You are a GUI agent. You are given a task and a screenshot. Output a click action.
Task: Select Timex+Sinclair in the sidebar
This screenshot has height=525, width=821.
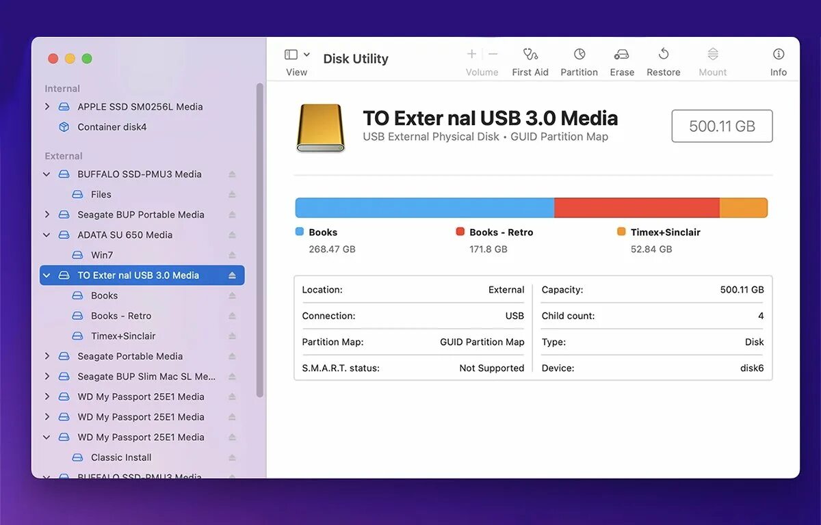click(x=142, y=336)
